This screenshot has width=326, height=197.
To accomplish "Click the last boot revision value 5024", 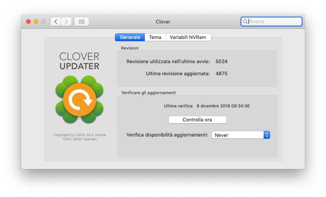I will coord(221,62).
